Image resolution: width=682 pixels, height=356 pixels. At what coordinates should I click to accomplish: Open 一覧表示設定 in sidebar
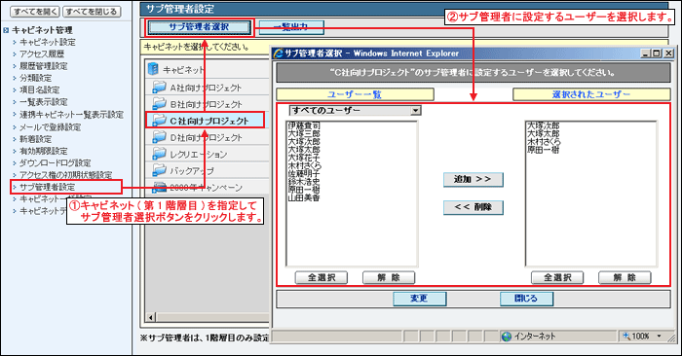(44, 102)
